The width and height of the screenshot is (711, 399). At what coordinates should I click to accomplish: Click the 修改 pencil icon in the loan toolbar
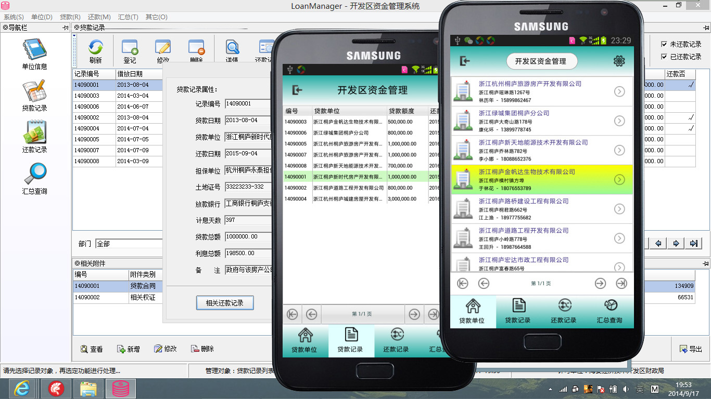click(x=163, y=52)
